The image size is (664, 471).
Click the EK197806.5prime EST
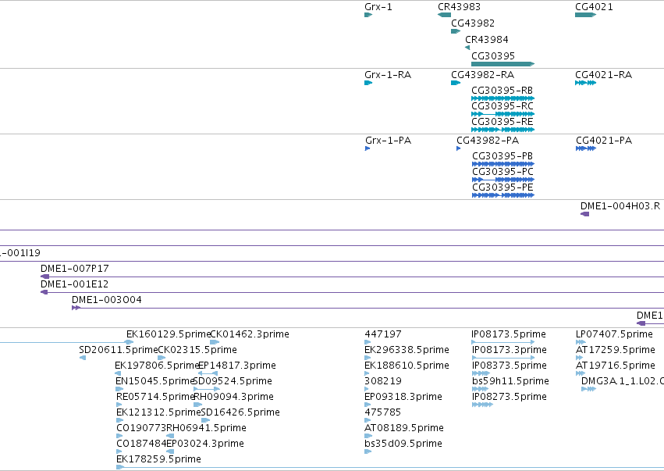coord(119,373)
